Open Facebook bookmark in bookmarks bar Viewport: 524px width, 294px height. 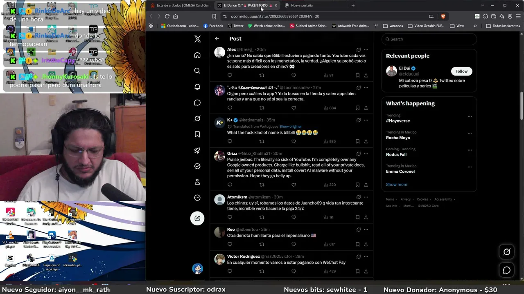pos(213,26)
